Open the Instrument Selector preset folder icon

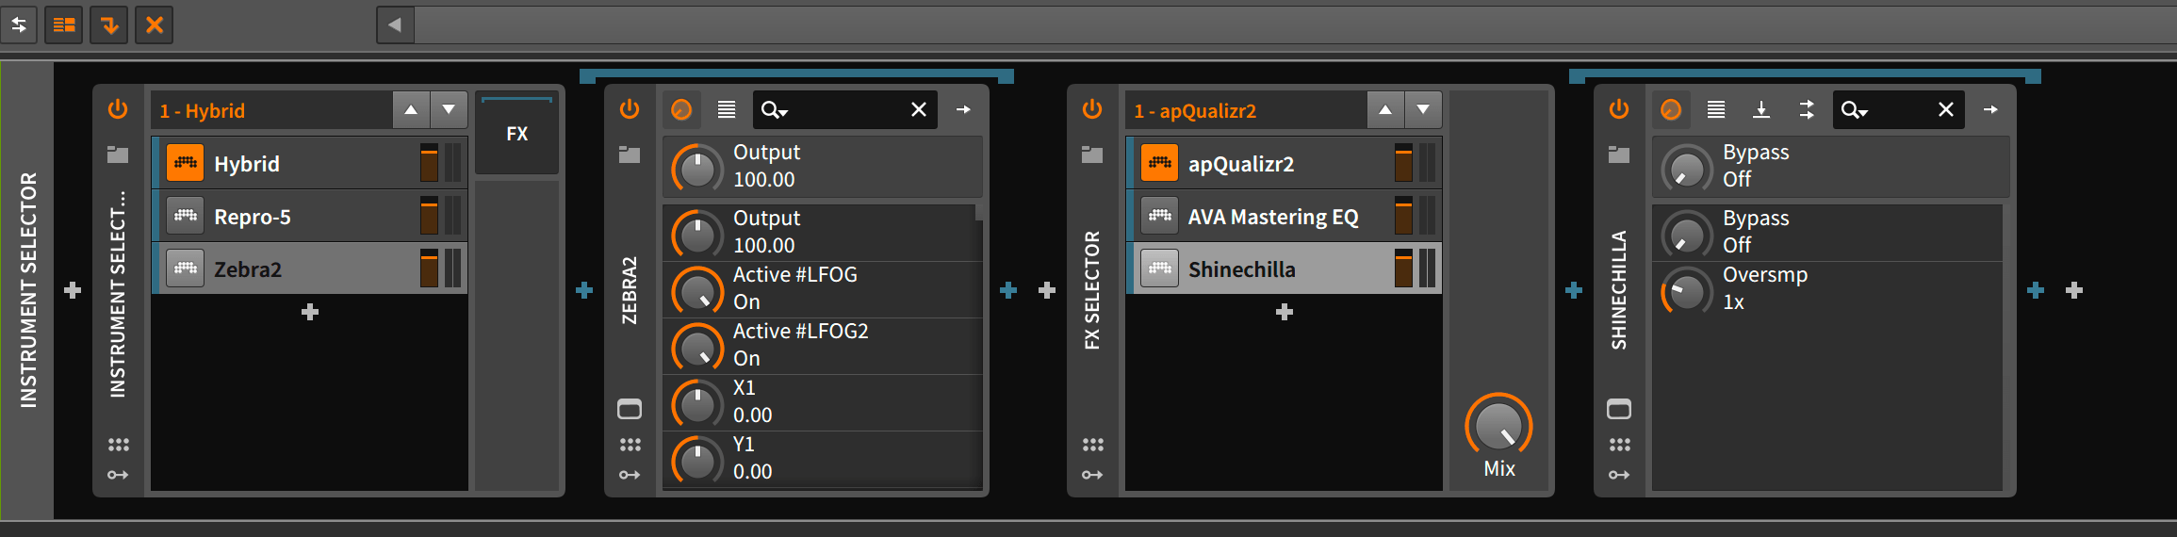tap(118, 155)
